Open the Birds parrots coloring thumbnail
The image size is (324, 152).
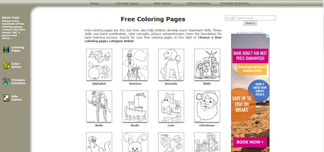[x=99, y=106]
